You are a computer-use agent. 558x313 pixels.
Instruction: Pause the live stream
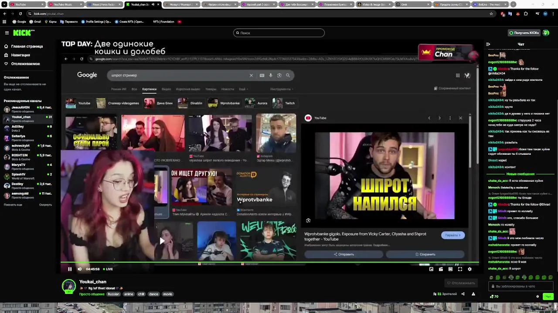click(70, 269)
